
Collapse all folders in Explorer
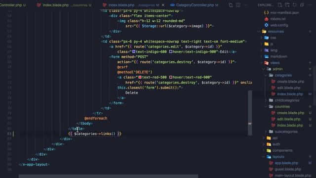click(x=302, y=5)
